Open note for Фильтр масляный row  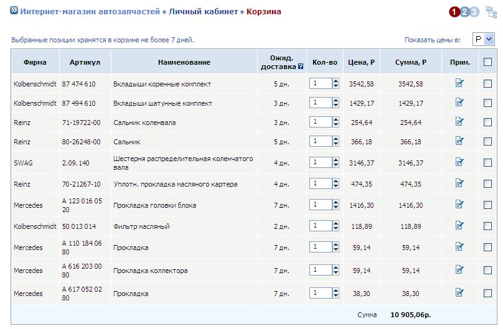(459, 226)
